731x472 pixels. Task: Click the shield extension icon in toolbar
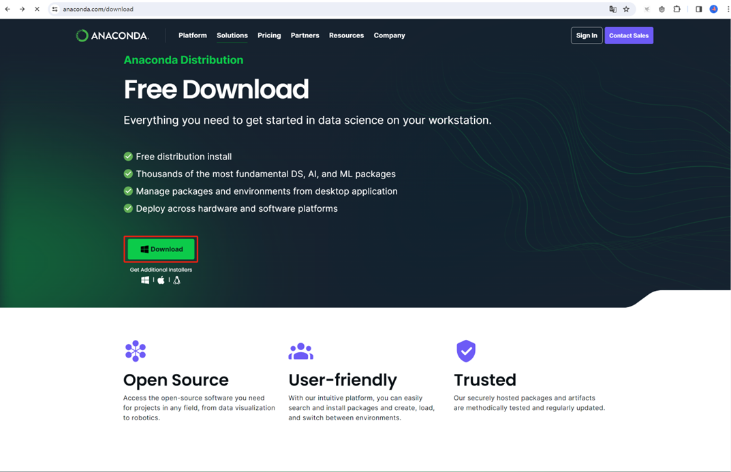click(662, 9)
